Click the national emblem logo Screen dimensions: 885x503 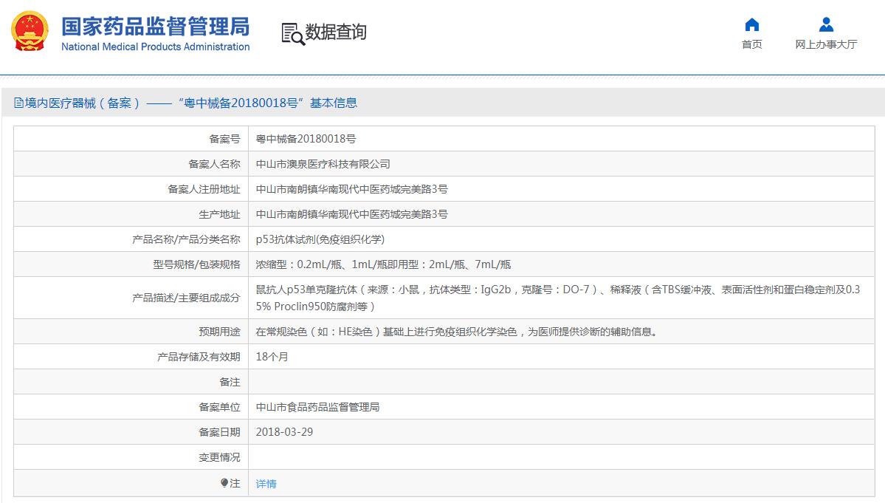[x=30, y=32]
